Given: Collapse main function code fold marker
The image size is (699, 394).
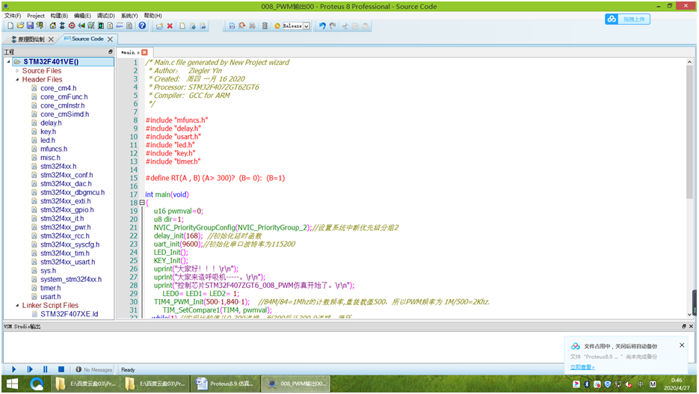Looking at the screenshot, I should [142, 203].
